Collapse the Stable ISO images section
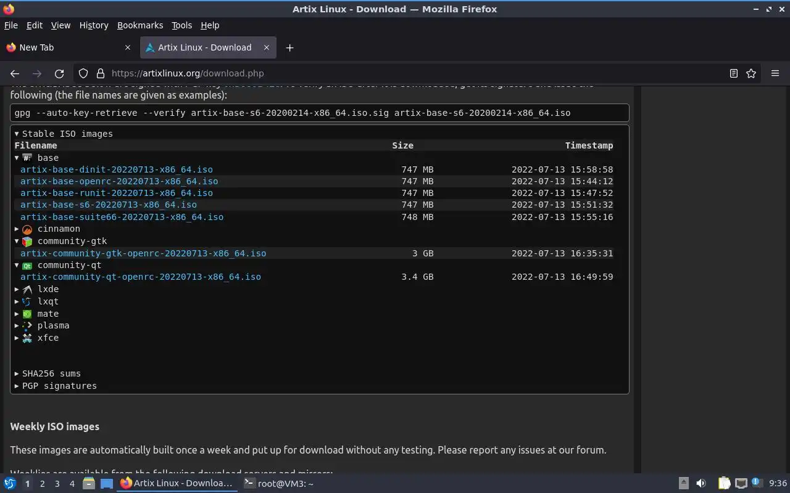This screenshot has width=790, height=493. 64,134
